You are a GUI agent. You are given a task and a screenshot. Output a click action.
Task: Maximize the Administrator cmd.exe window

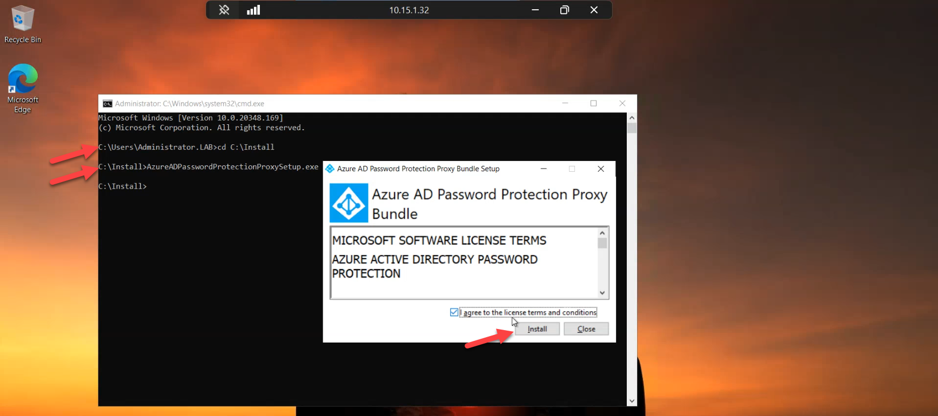pos(593,103)
